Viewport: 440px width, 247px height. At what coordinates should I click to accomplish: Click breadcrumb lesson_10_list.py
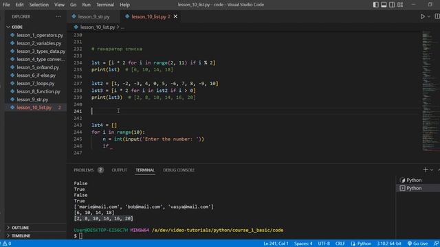pos(98,27)
